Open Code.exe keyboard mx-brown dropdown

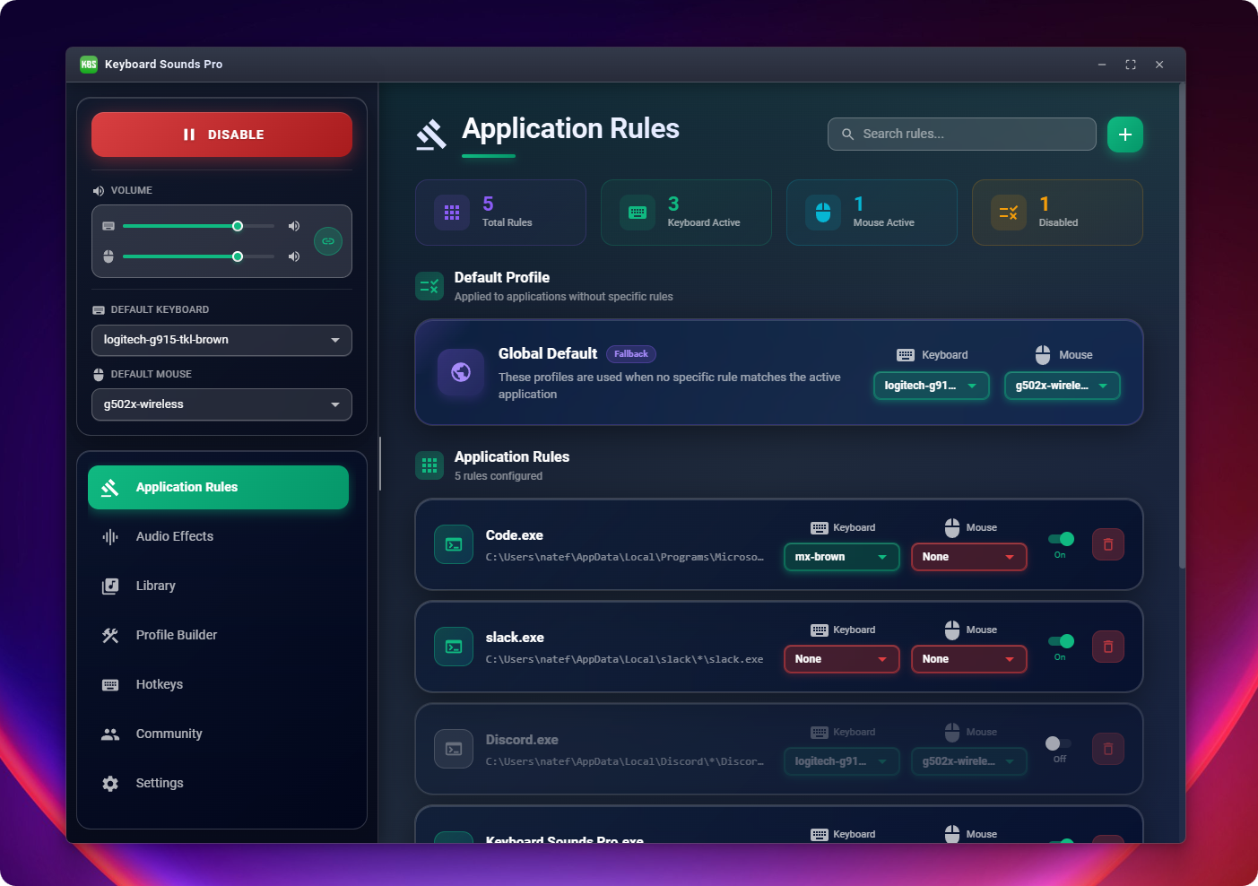[x=840, y=557]
